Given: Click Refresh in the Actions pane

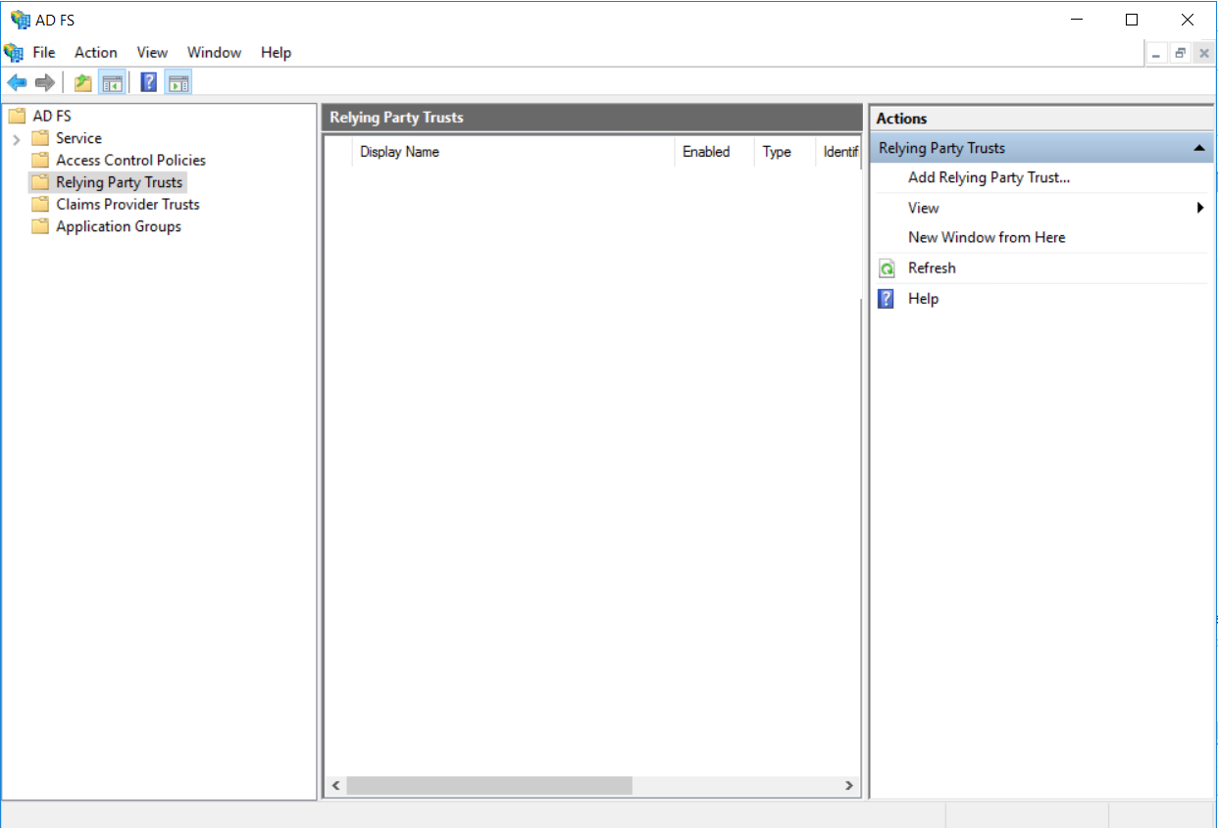Looking at the screenshot, I should coord(932,268).
